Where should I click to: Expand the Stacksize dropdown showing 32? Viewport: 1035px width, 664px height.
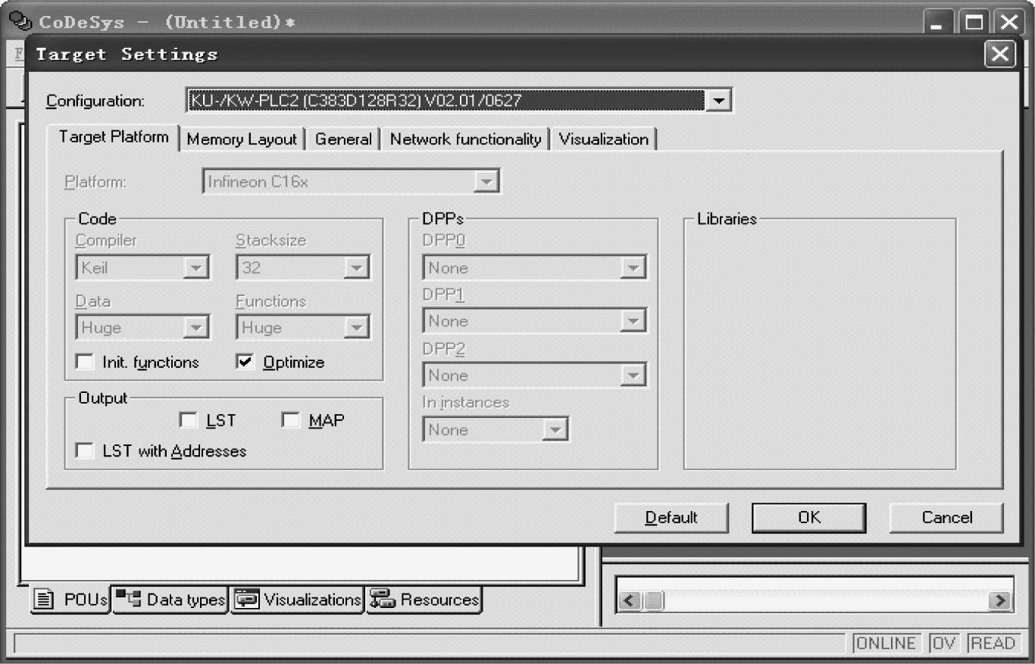(x=356, y=268)
